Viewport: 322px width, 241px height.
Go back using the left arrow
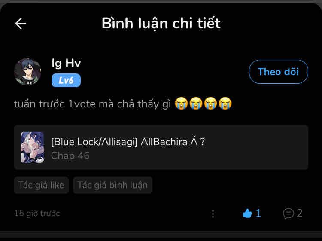point(21,24)
